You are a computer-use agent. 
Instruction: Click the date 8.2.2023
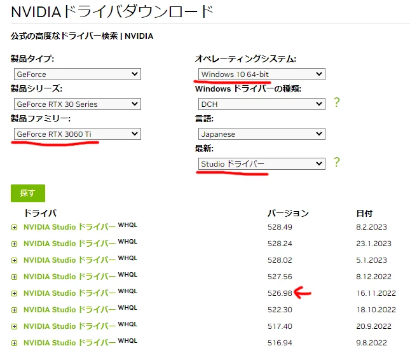click(x=371, y=227)
